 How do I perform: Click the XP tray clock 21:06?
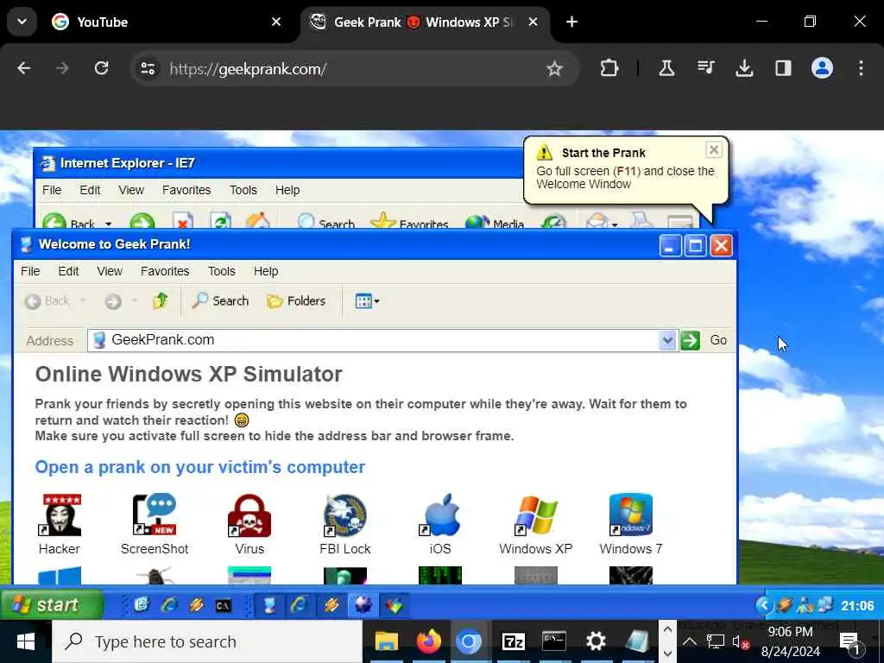(x=857, y=605)
